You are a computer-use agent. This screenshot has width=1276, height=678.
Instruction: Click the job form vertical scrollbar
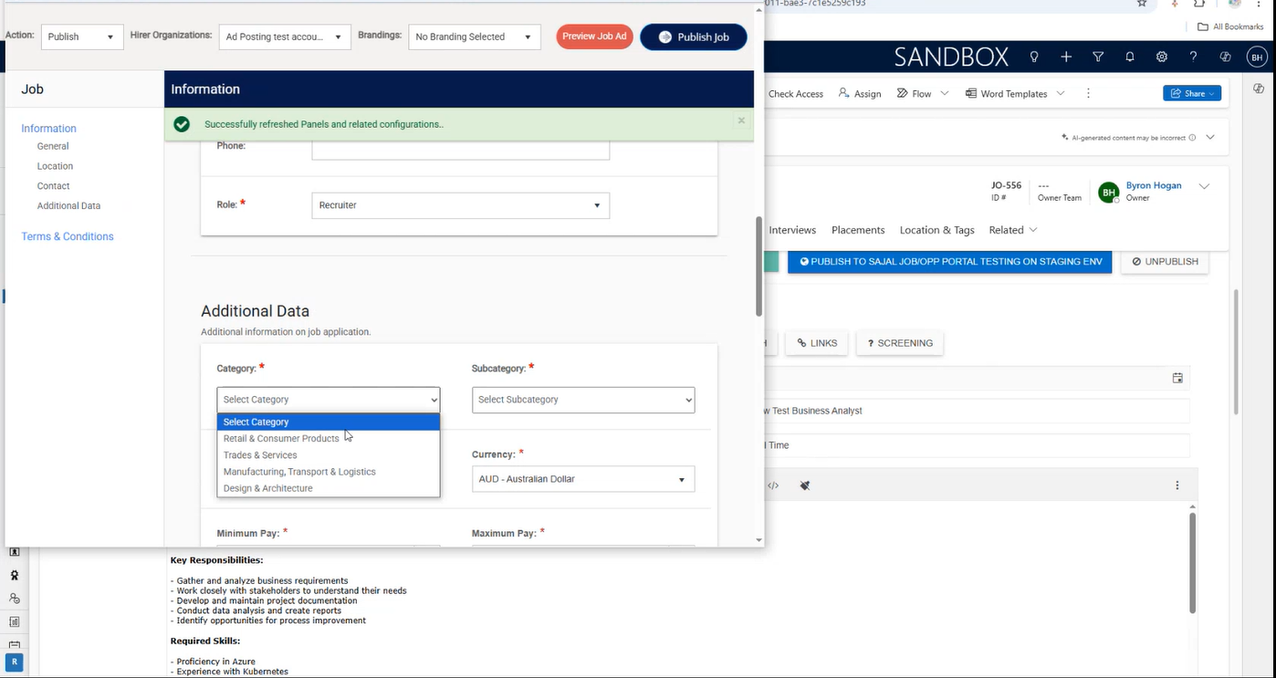(x=758, y=267)
